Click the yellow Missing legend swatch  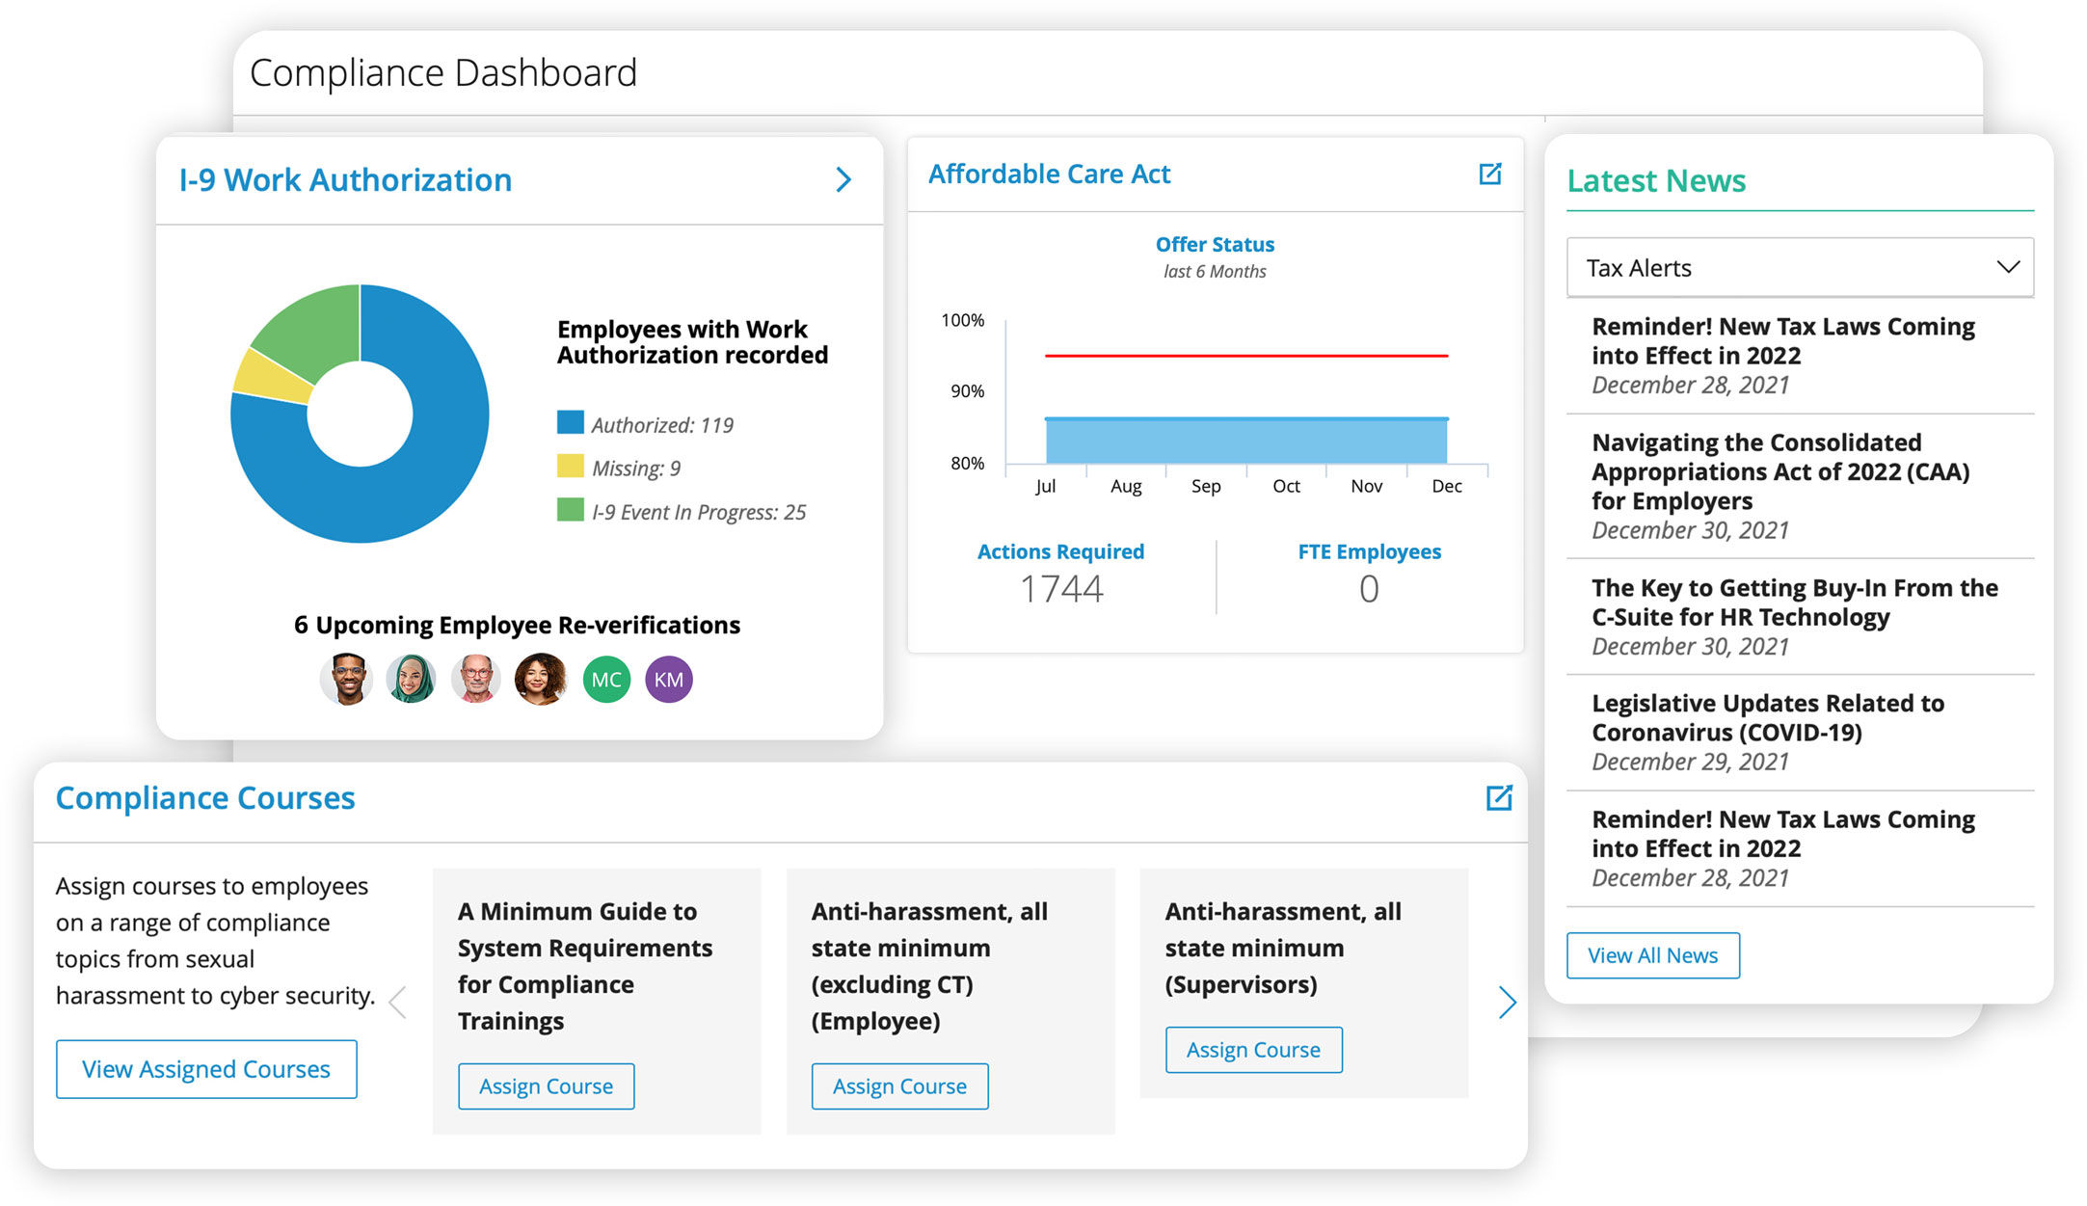pyautogui.click(x=571, y=466)
